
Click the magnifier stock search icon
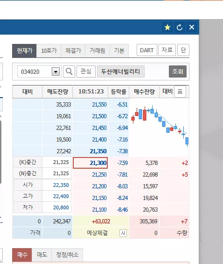(69, 71)
